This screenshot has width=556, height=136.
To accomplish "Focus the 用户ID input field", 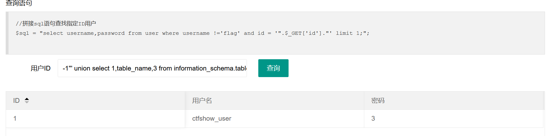I will [x=152, y=68].
